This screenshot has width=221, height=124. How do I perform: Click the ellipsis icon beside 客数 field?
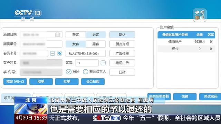click(x=103, y=63)
